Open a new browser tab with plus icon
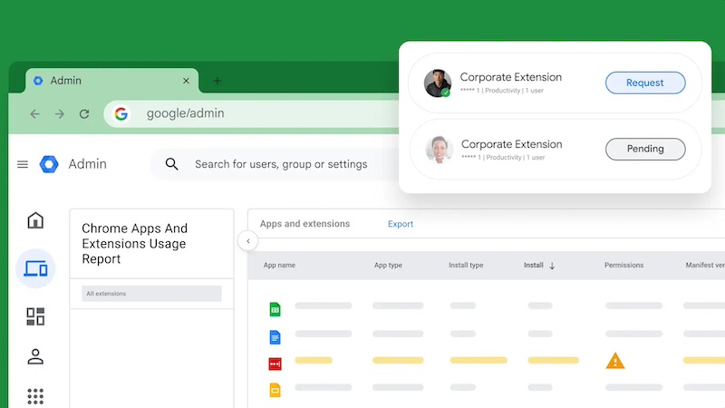The height and width of the screenshot is (408, 725). (217, 81)
